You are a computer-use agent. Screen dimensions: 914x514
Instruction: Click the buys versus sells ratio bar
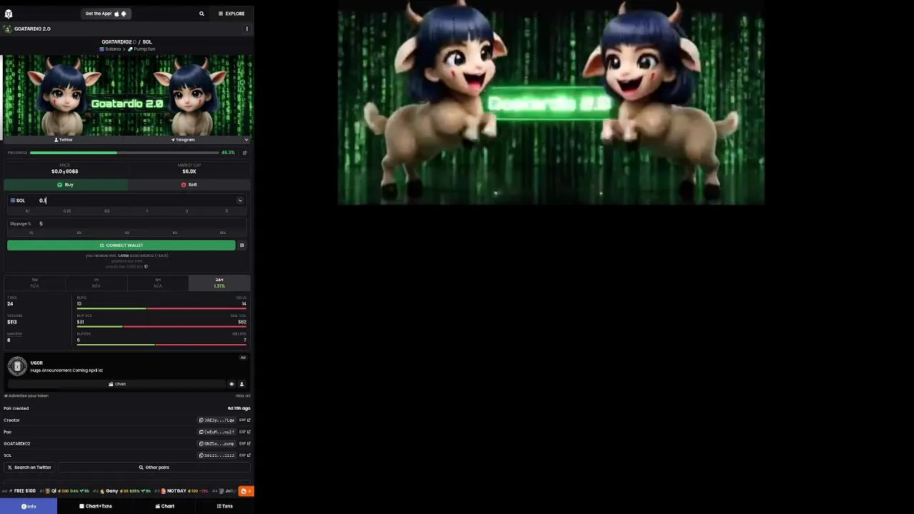[161, 308]
